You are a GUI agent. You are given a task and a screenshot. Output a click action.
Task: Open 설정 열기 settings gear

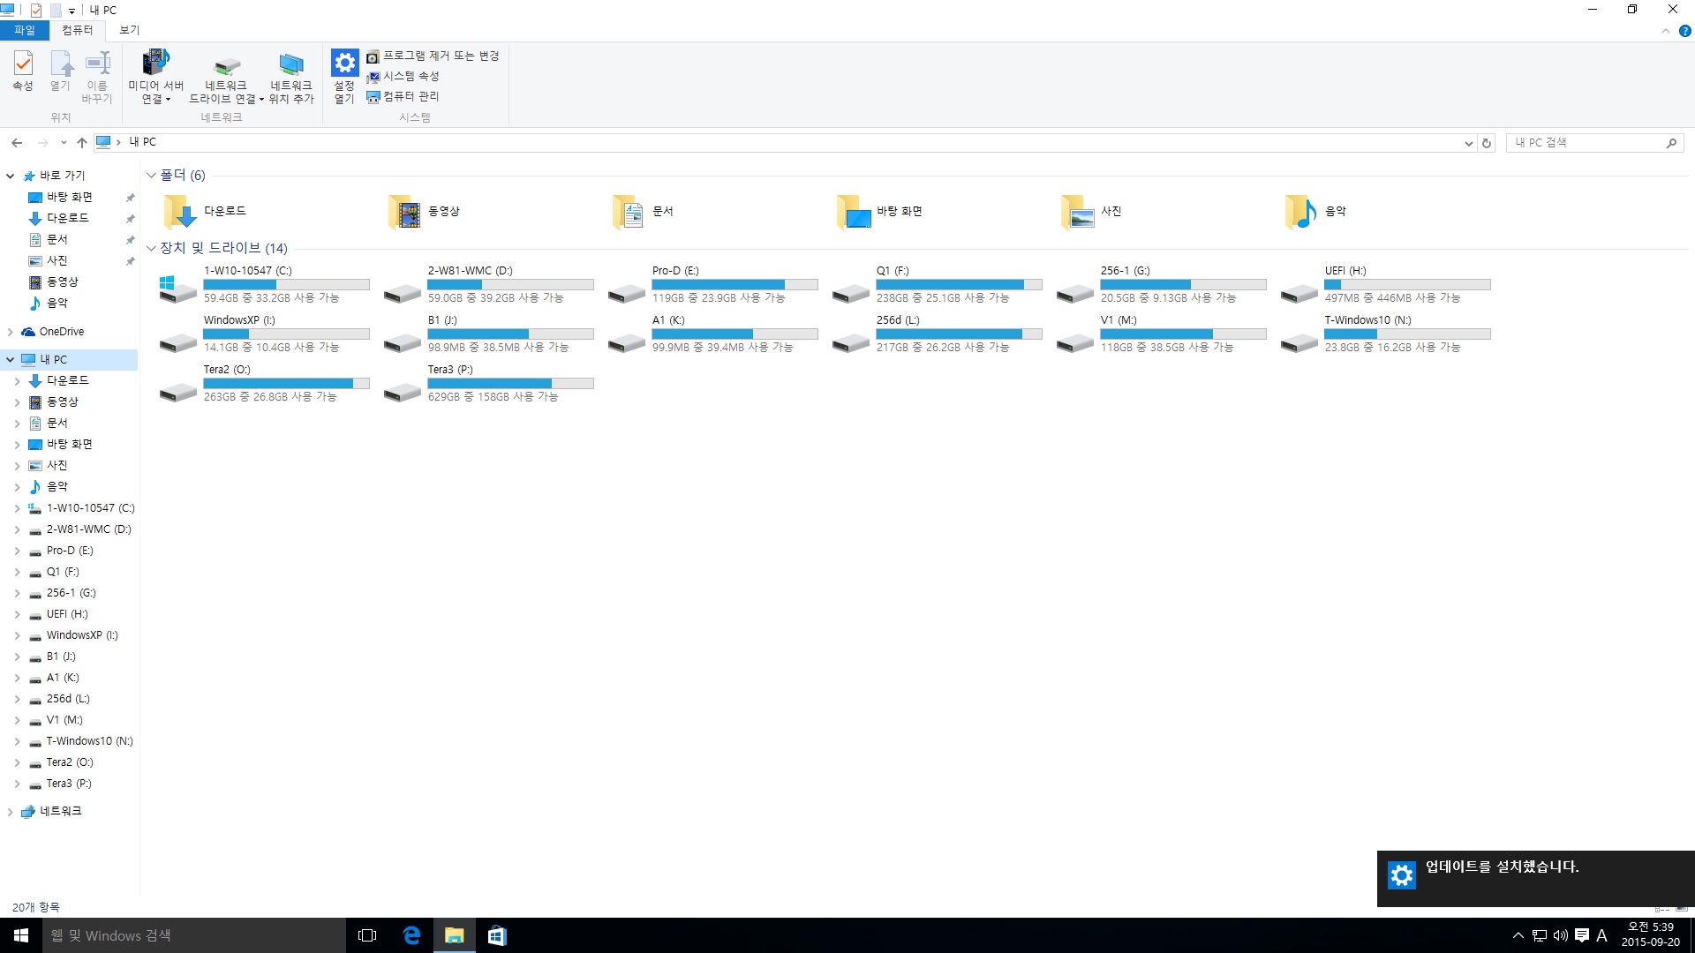344,77
